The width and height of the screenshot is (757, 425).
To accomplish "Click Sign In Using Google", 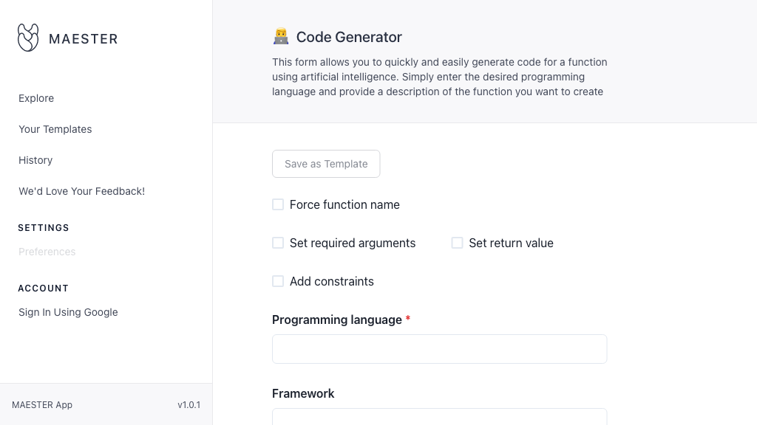I will 68,312.
